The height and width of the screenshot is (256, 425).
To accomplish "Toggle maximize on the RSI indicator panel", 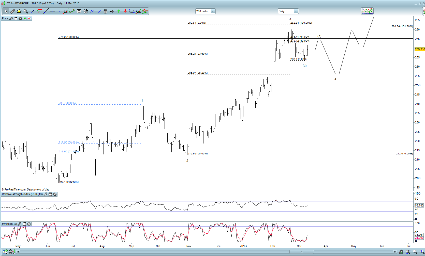I will (x=50, y=194).
